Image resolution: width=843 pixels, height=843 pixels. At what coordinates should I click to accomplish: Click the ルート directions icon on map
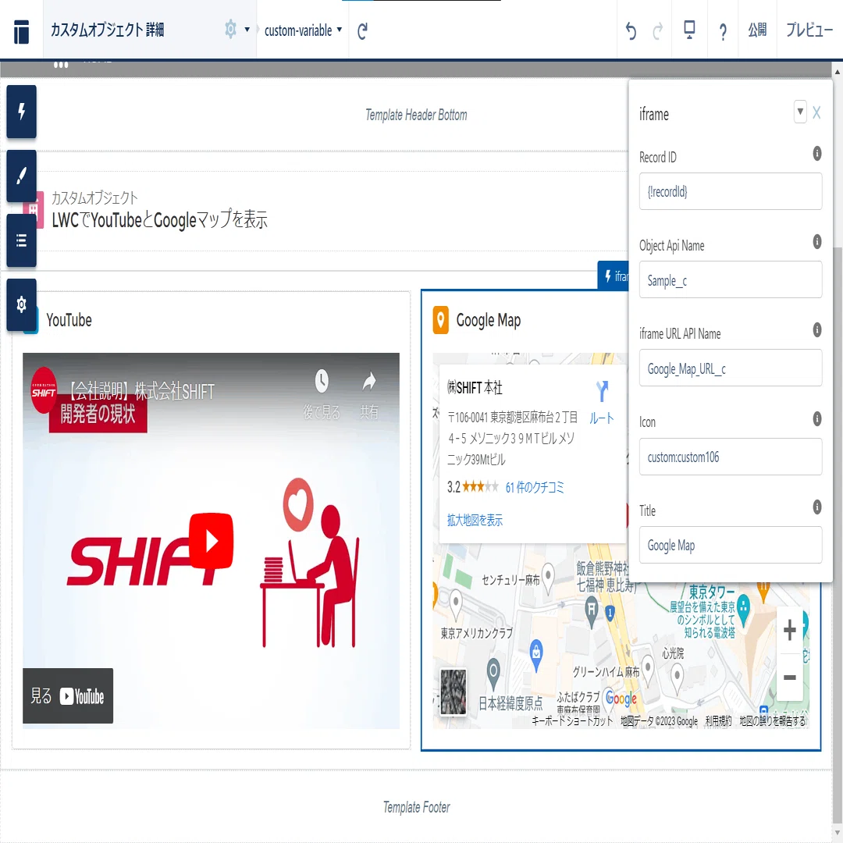(x=602, y=392)
